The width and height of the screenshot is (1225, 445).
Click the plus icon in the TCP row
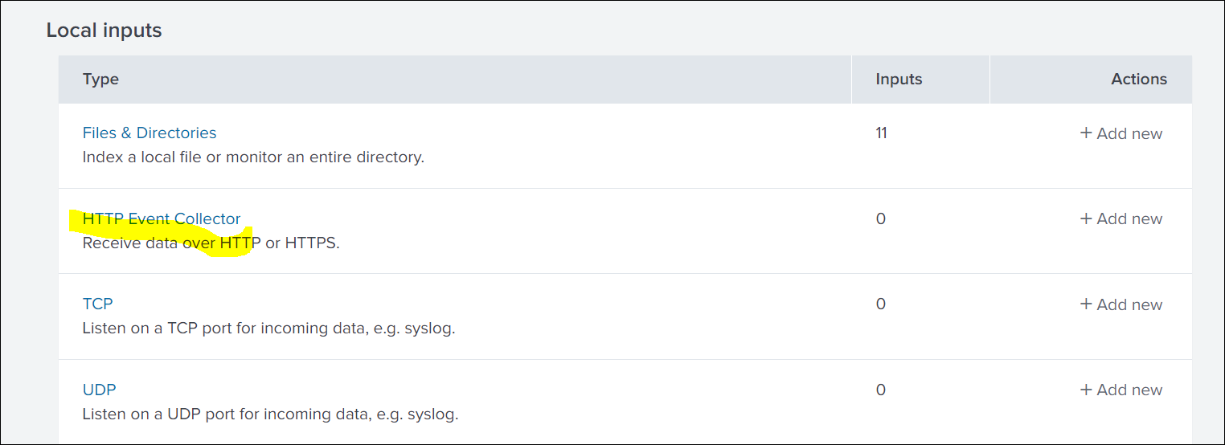(x=1086, y=304)
